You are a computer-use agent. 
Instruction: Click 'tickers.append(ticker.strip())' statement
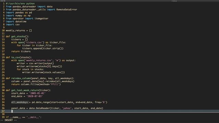[43, 49]
